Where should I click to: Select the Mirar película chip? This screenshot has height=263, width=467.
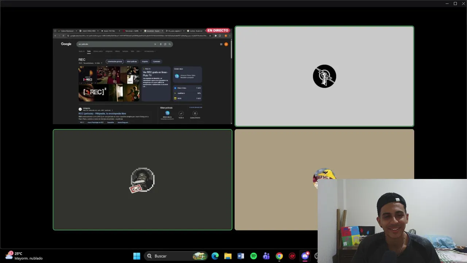(132, 61)
